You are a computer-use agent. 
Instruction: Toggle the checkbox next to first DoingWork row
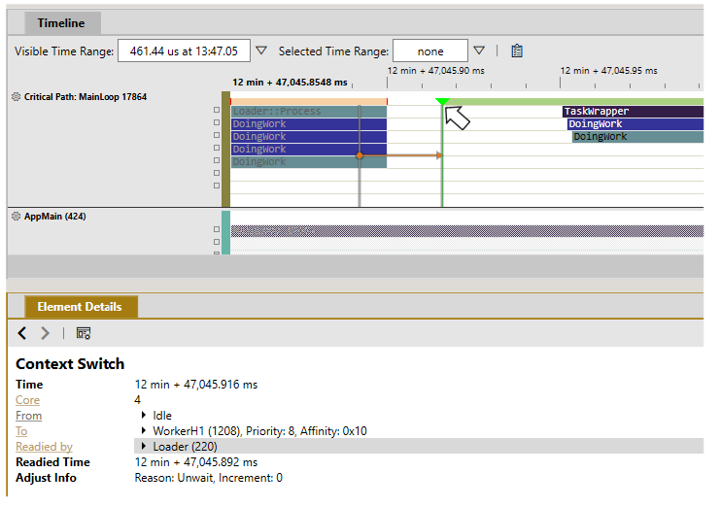click(217, 122)
